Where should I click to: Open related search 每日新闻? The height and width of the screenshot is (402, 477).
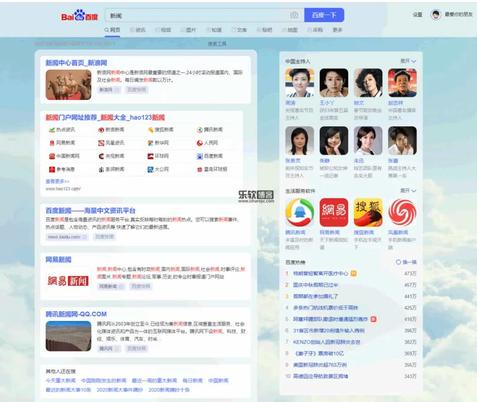click(x=193, y=380)
